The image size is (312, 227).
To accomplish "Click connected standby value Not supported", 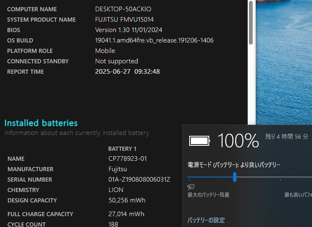I will pos(117,61).
